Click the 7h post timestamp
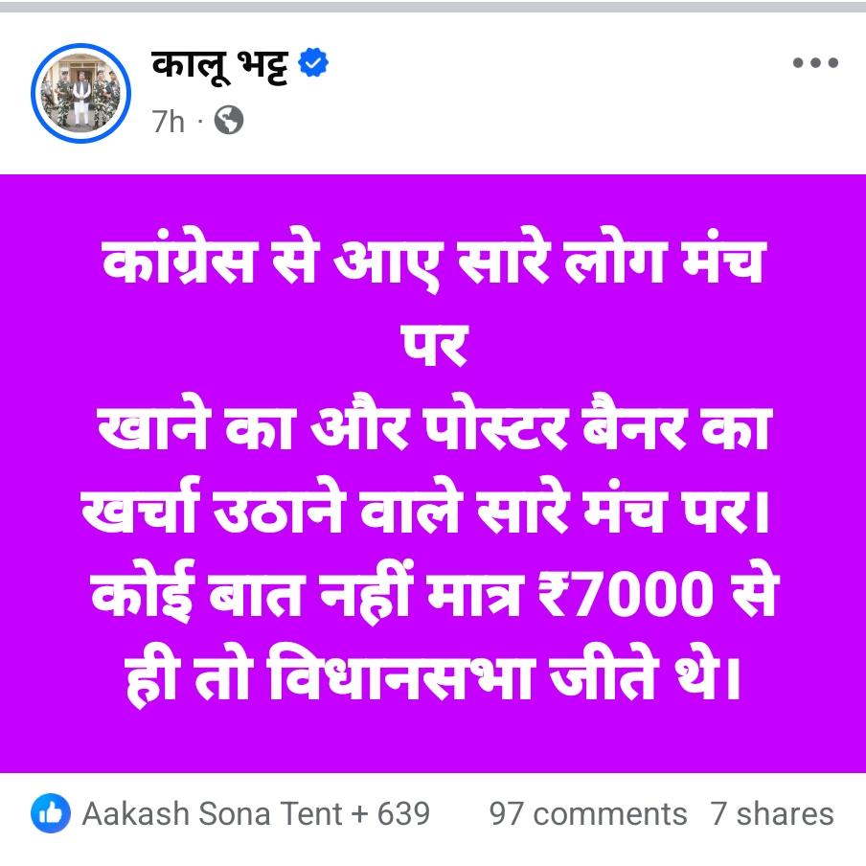Screen dimensions: 866x866 168,121
